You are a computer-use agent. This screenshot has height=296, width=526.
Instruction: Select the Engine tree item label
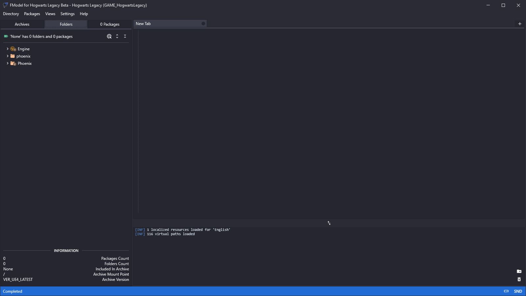pos(24,49)
